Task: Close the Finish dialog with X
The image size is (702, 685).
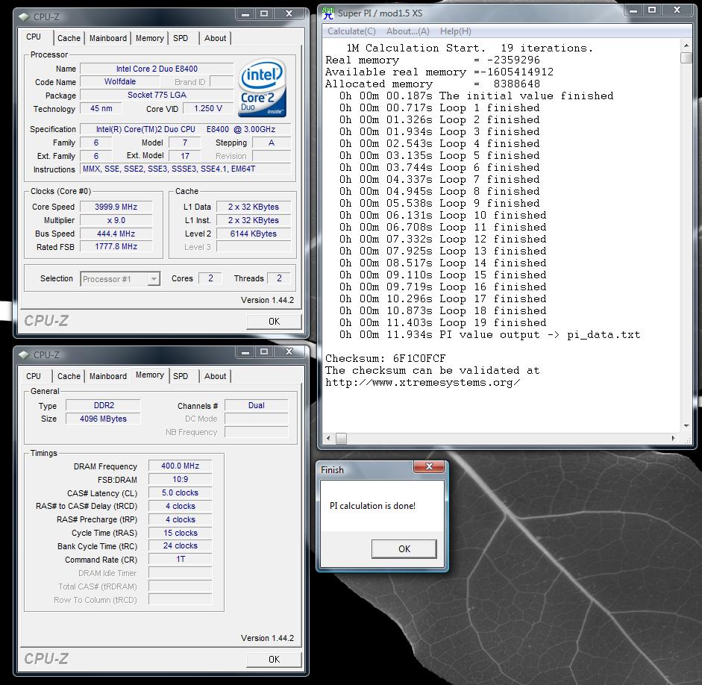Action: click(x=429, y=466)
